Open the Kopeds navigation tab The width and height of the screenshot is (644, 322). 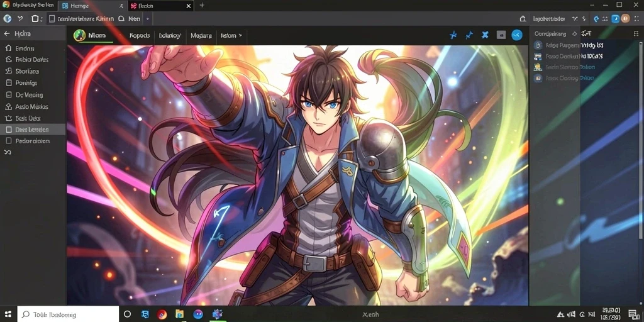point(139,36)
